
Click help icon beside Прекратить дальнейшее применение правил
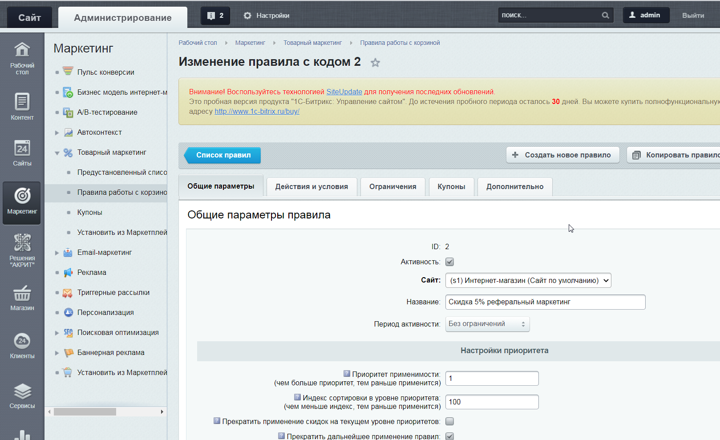point(281,436)
